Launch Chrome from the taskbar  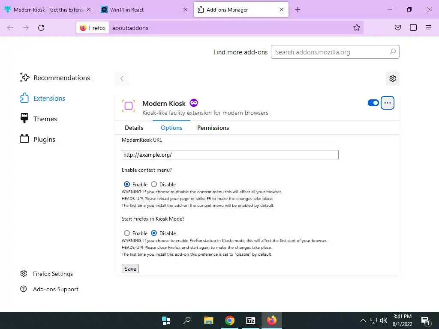tap(230, 320)
